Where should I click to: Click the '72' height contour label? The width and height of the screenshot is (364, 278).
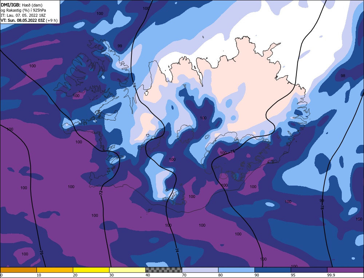click(101, 192)
